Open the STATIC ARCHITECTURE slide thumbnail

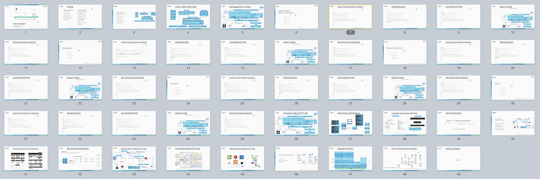point(188,17)
